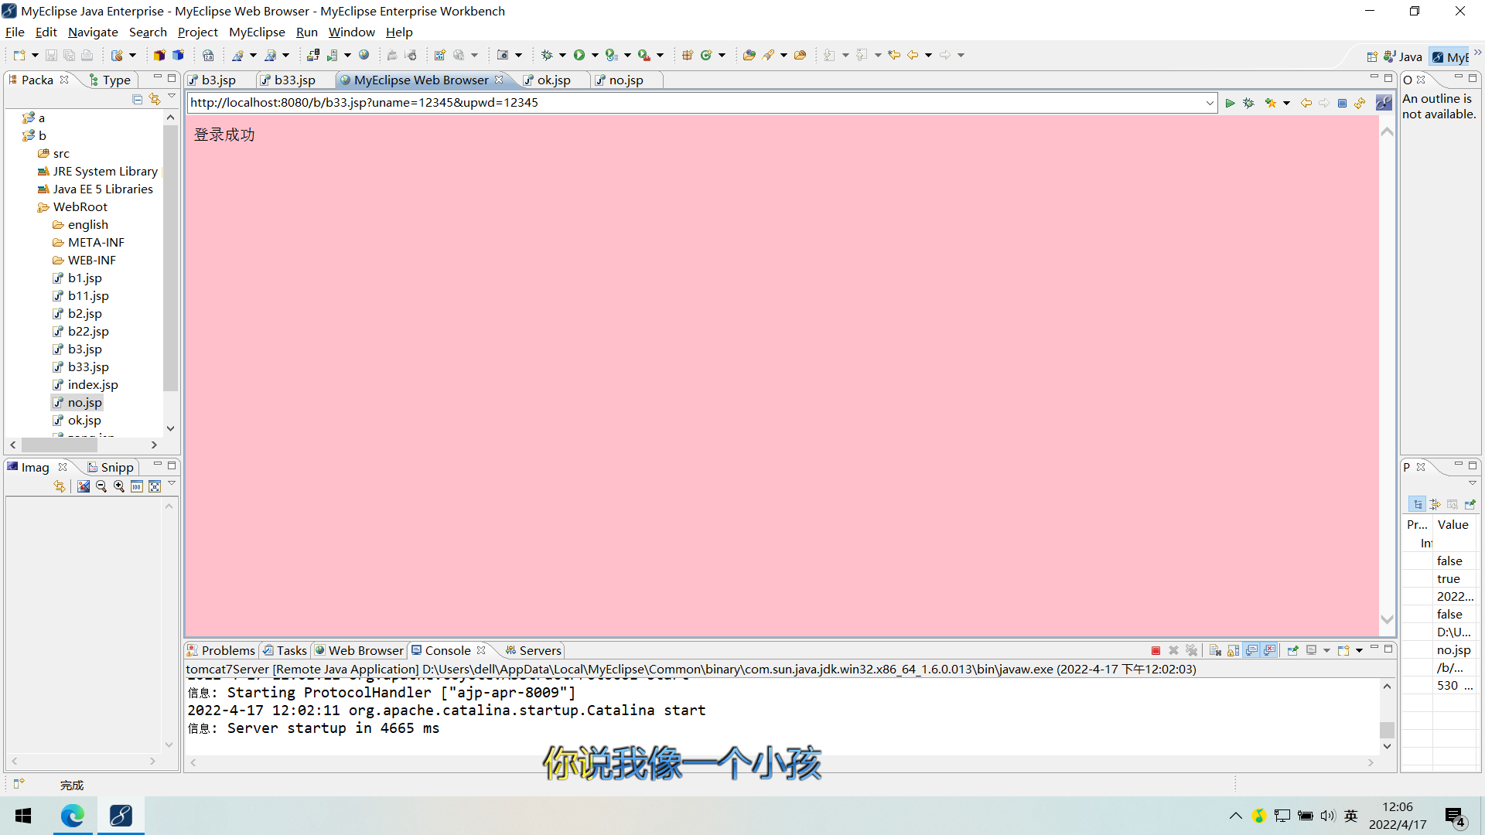Click Zoom In icon in Image Preview panel

[119, 486]
